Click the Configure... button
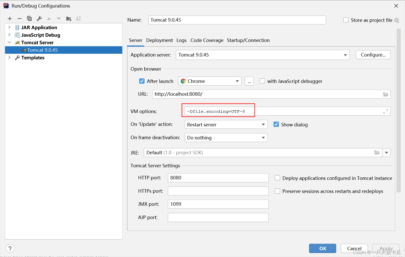405x257 pixels. click(x=373, y=55)
